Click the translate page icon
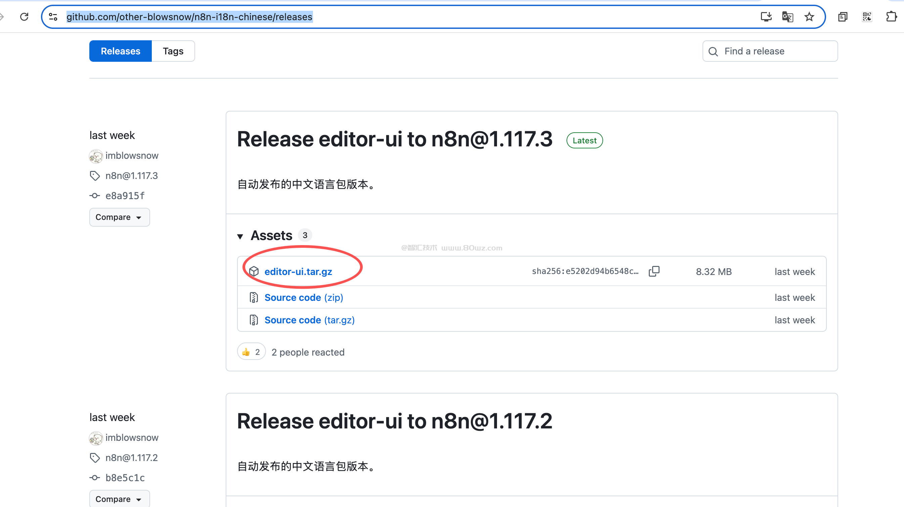Viewport: 904px width, 507px height. click(787, 16)
